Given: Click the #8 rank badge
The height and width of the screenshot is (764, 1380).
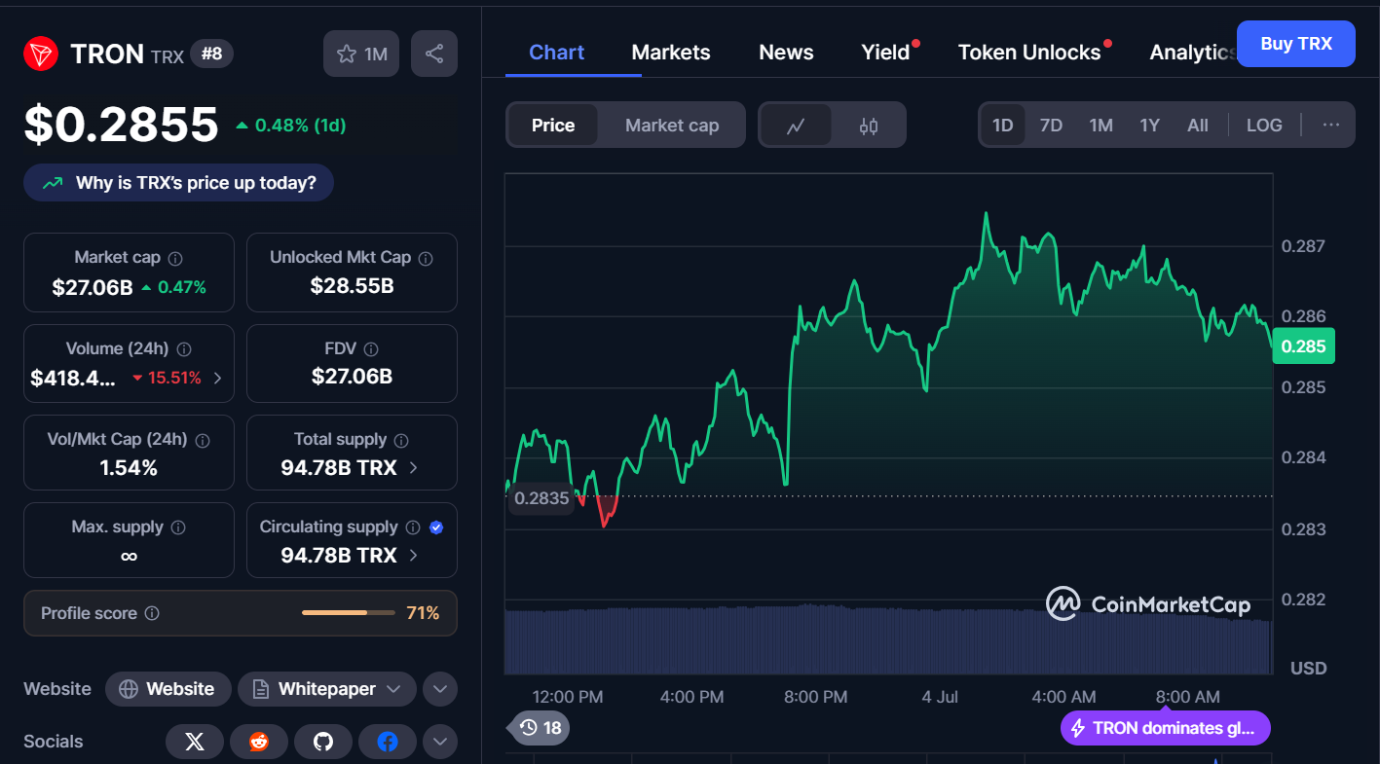Looking at the screenshot, I should [x=211, y=54].
